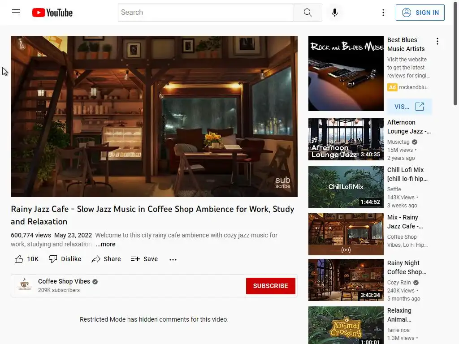Open Relaxing Animal Crossing video thumbnail

346,325
